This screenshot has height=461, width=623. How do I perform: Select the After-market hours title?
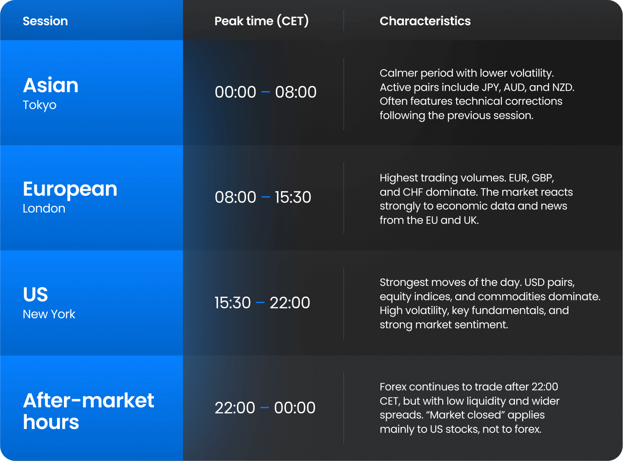tap(88, 411)
